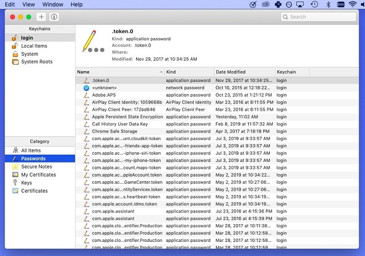Select the My Certificates category
365x256 pixels.
[x=40, y=174]
